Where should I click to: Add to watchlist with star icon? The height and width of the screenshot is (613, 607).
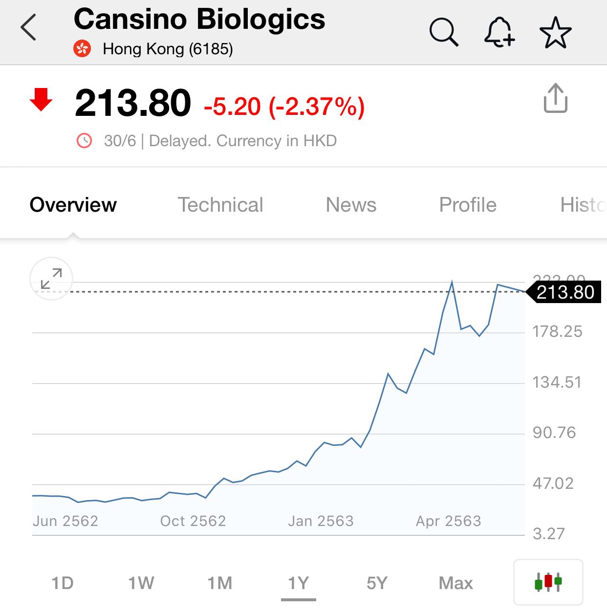tap(555, 32)
